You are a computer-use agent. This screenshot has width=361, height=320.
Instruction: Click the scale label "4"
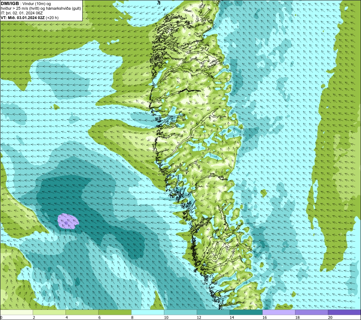pyautogui.click(x=66, y=317)
